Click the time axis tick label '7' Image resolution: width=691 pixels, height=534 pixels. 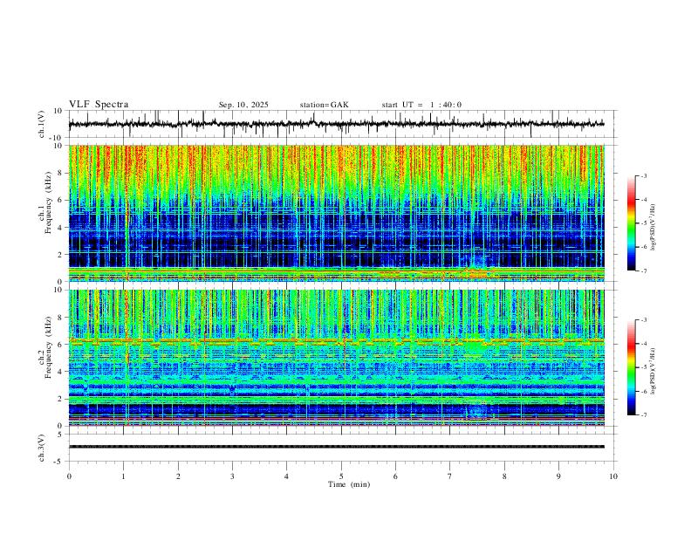[450, 476]
